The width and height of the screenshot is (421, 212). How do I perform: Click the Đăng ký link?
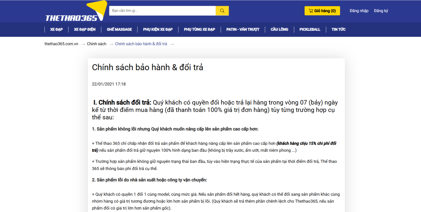[381, 11]
